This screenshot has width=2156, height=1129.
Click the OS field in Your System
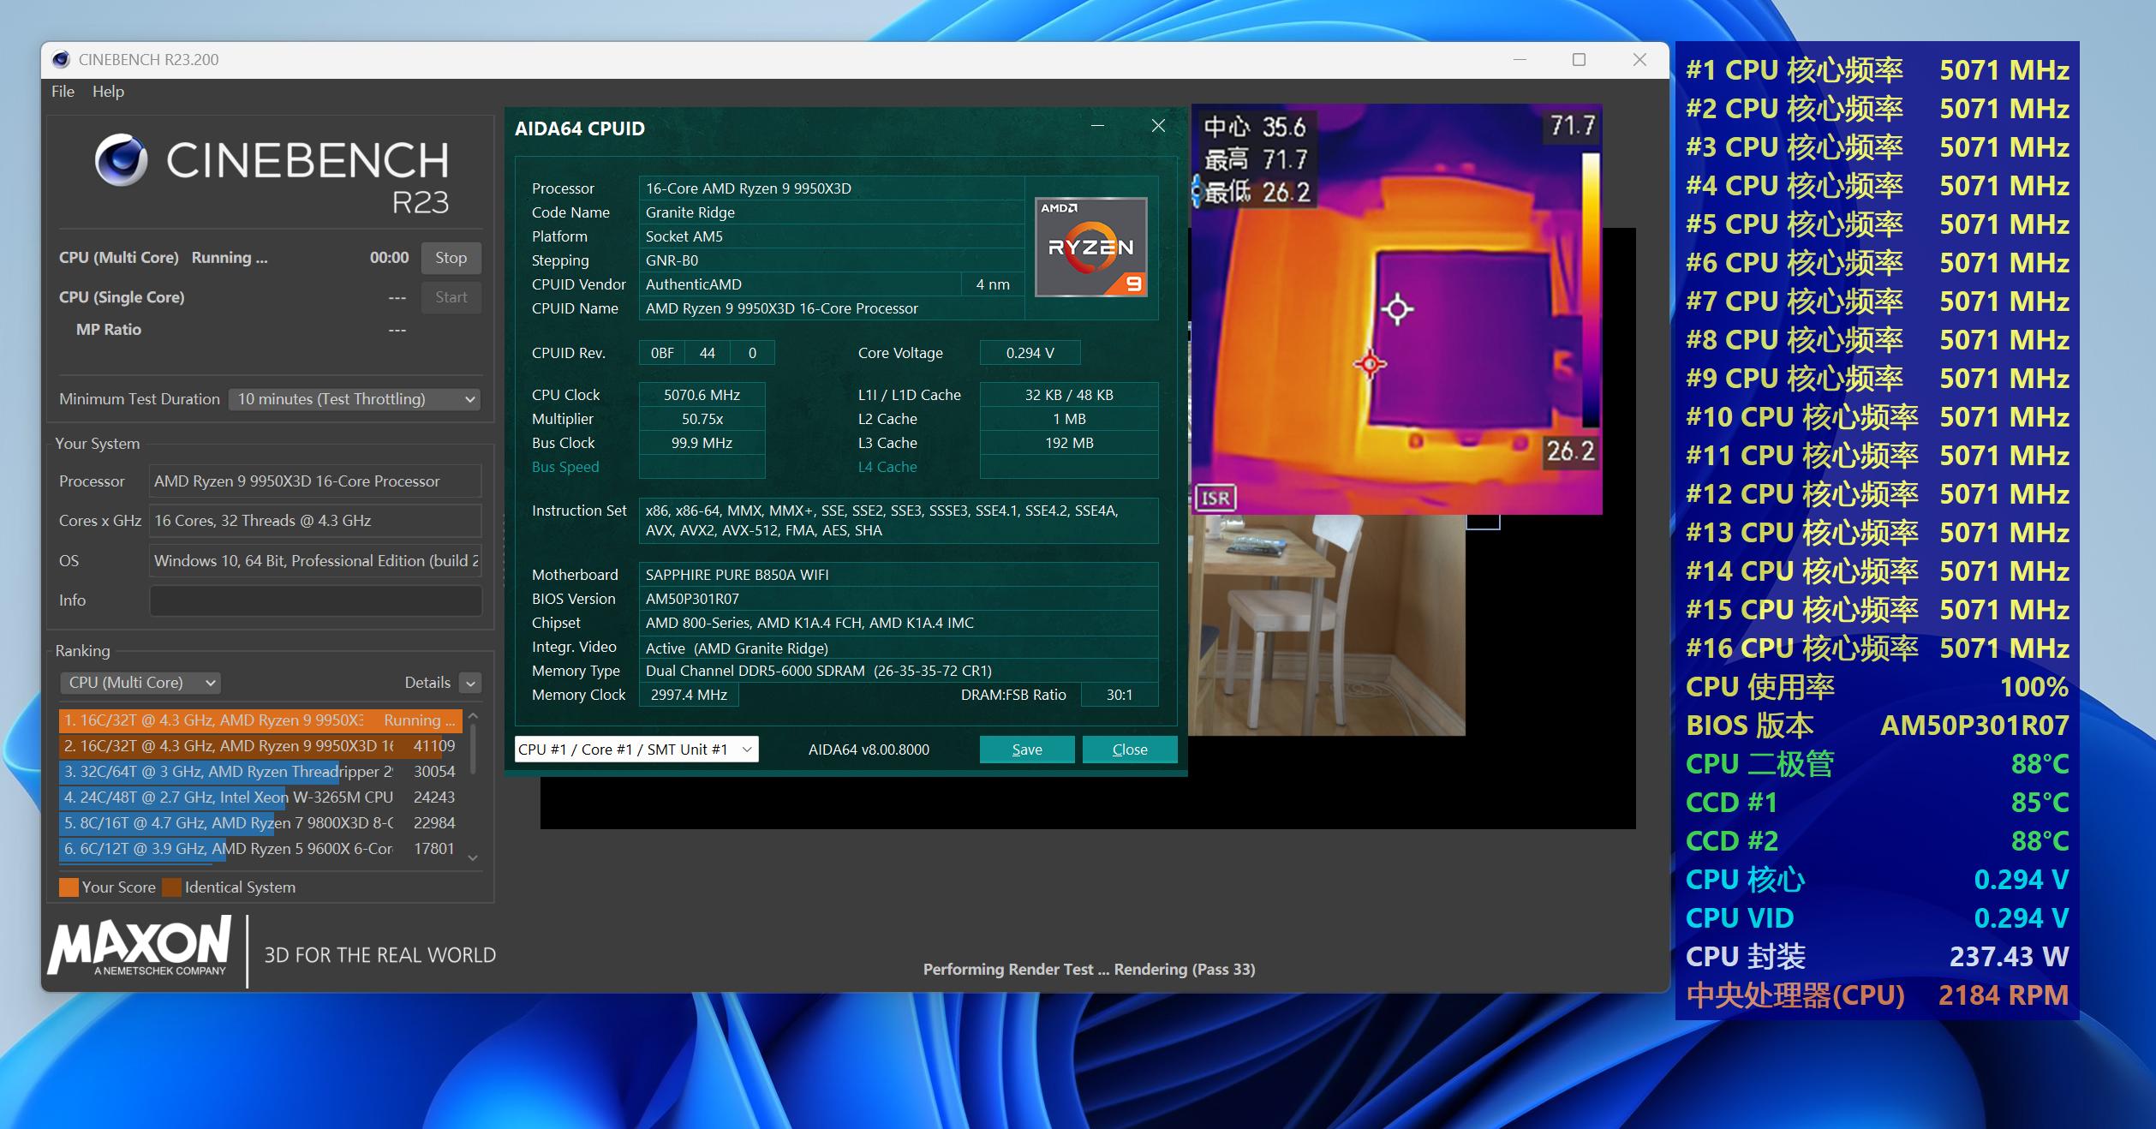(315, 561)
